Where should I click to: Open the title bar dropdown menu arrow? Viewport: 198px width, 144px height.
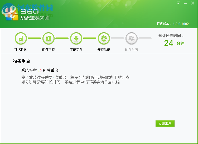[x=178, y=3]
